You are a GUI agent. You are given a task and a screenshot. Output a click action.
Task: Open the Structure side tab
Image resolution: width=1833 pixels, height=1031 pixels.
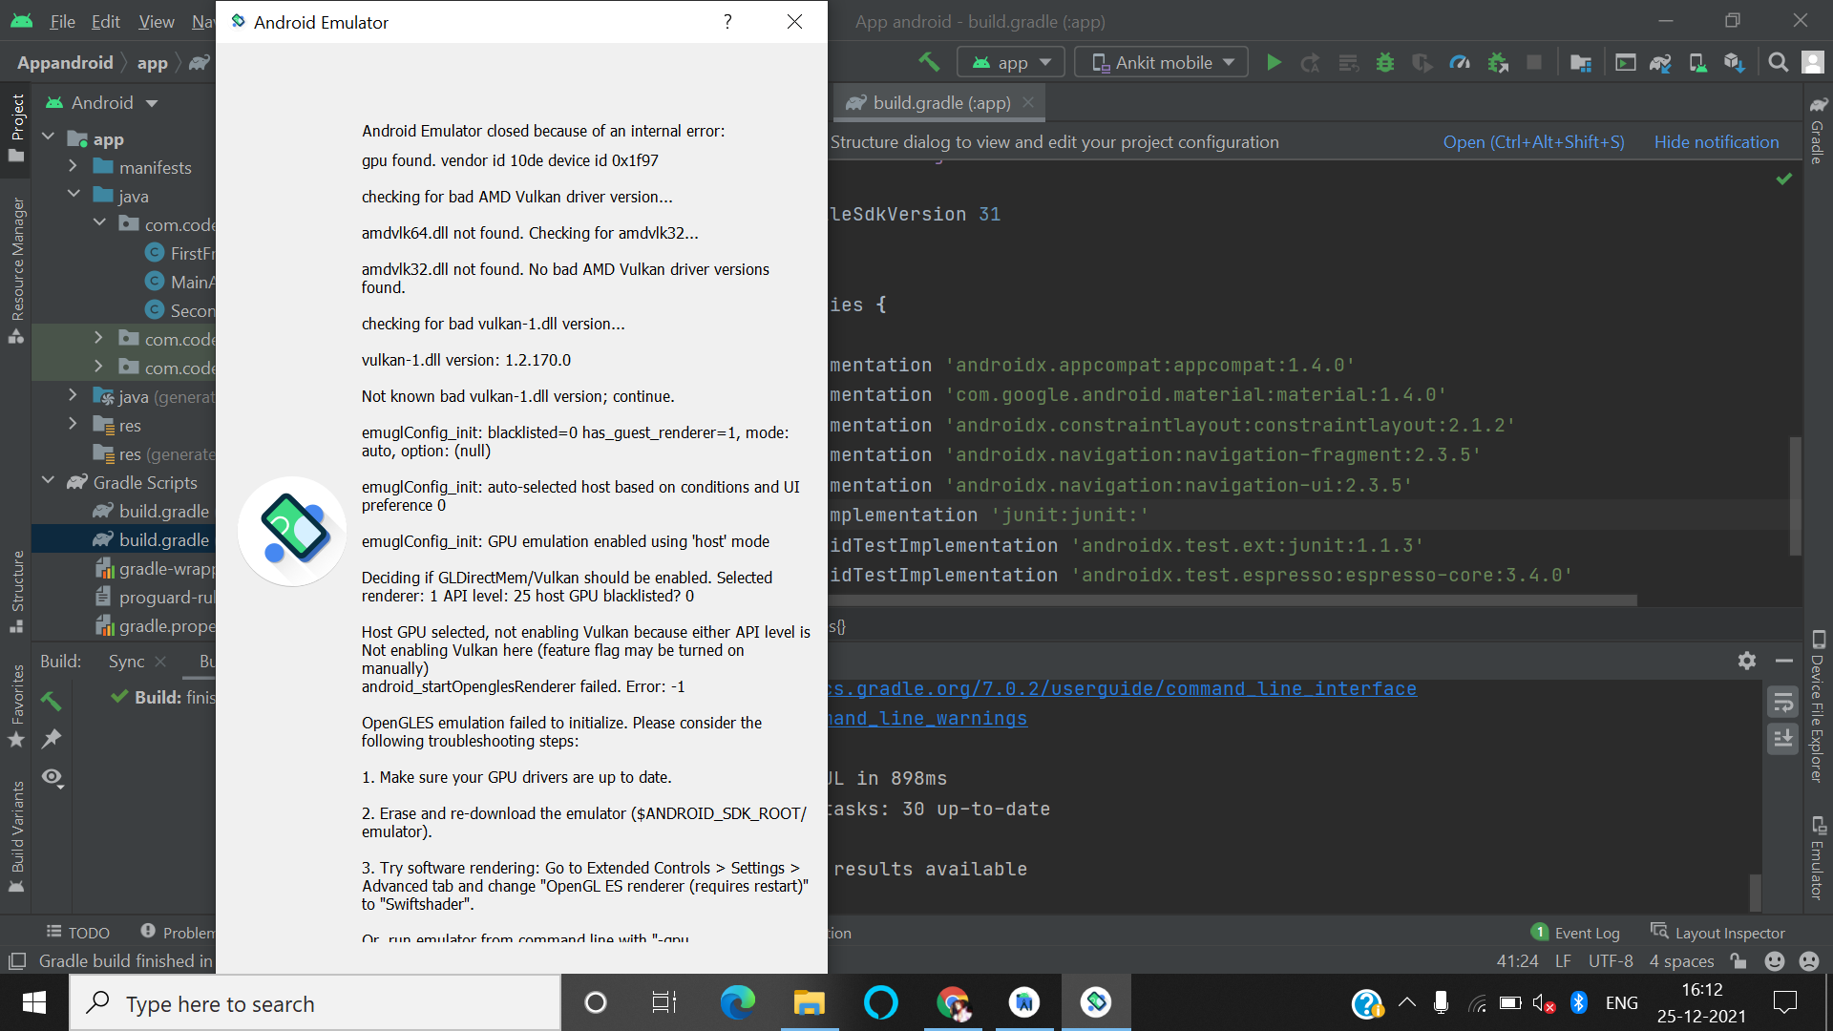click(x=16, y=592)
